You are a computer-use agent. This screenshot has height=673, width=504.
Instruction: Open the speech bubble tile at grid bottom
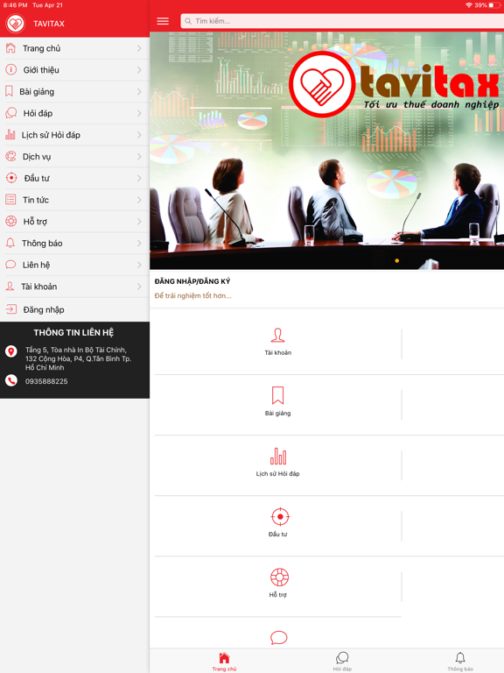pos(278,637)
